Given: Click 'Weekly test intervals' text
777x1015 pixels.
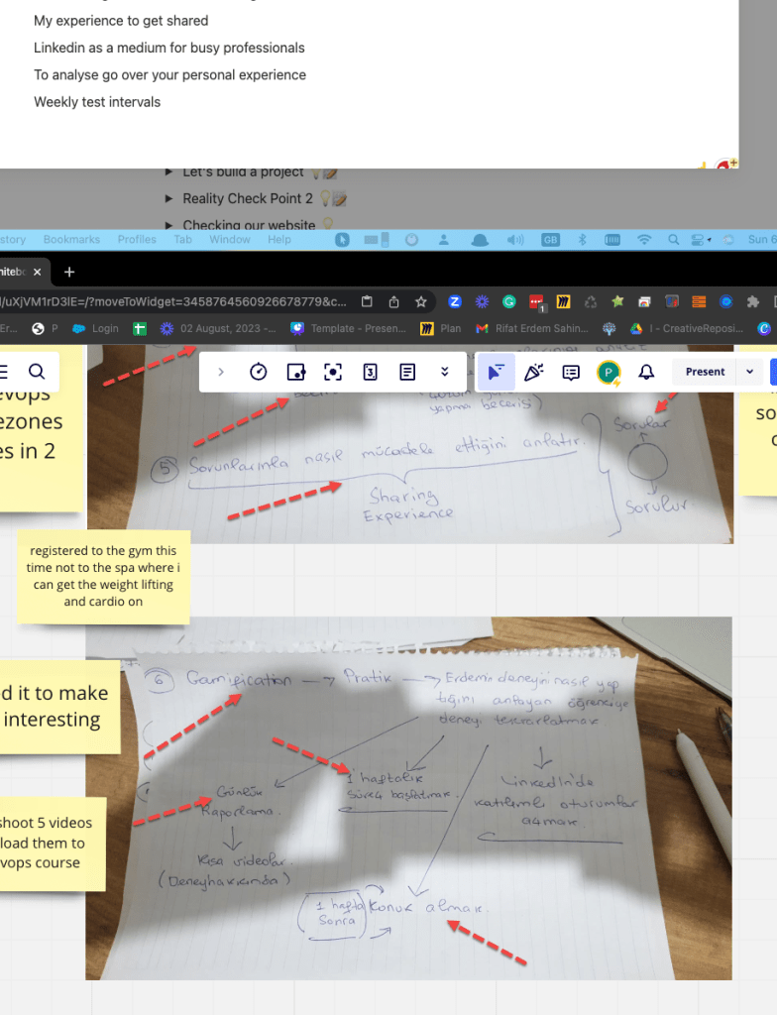Looking at the screenshot, I should (97, 102).
